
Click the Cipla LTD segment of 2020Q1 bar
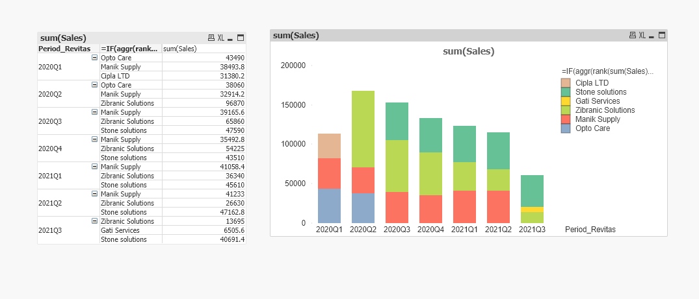click(x=330, y=146)
